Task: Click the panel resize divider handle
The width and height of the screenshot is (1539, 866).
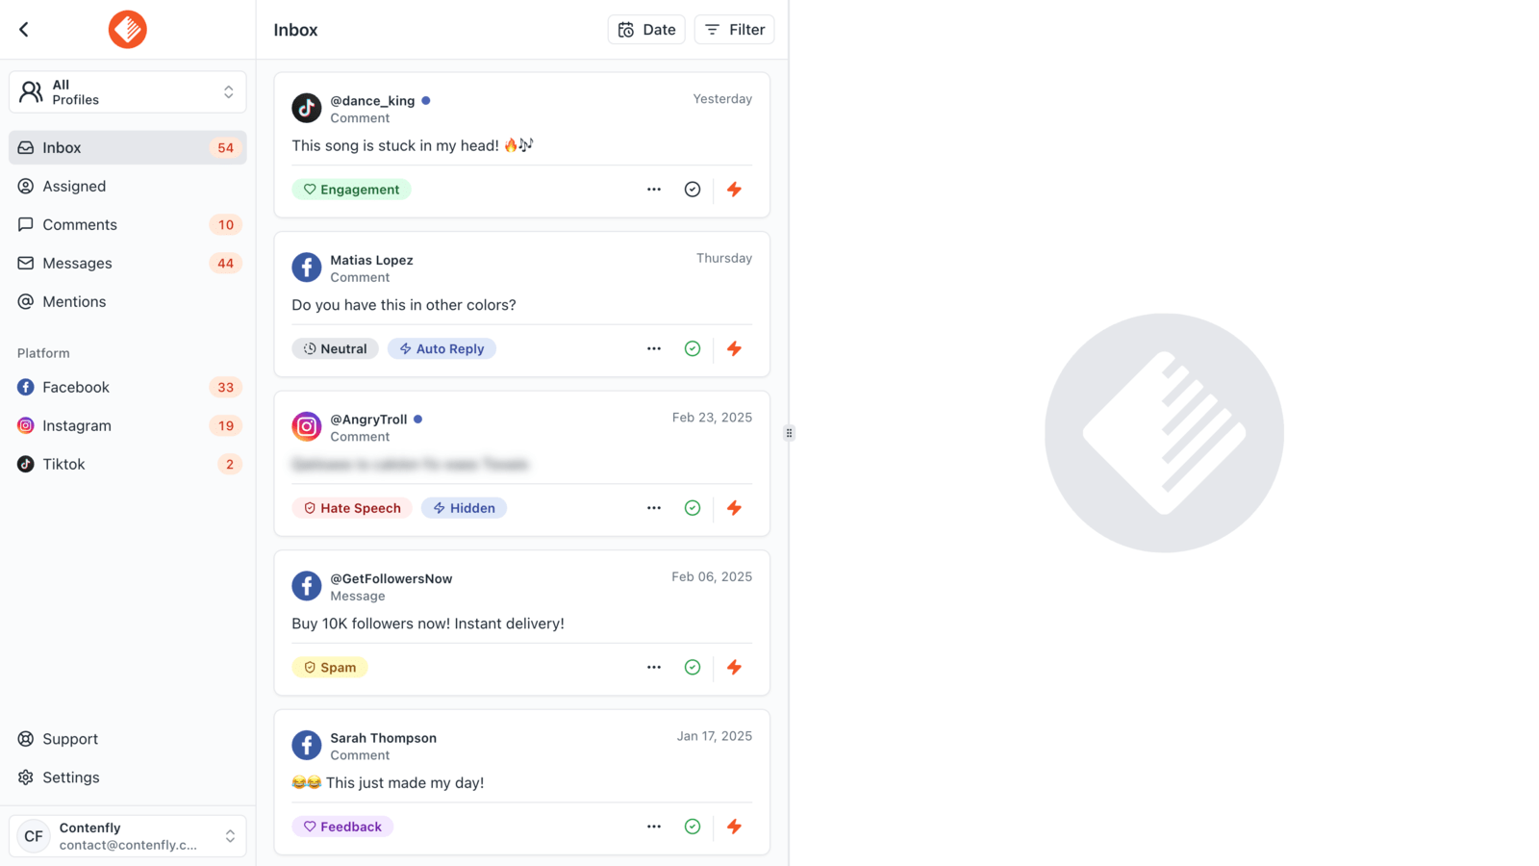Action: [789, 433]
